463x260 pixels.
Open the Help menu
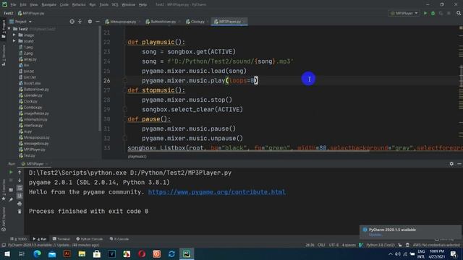click(143, 5)
